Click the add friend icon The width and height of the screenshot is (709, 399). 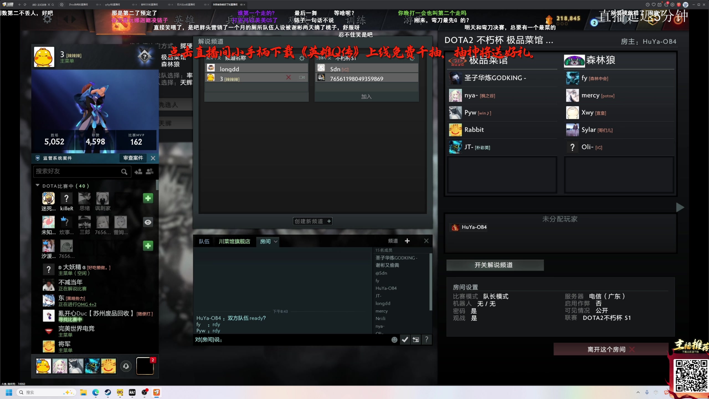tap(138, 172)
